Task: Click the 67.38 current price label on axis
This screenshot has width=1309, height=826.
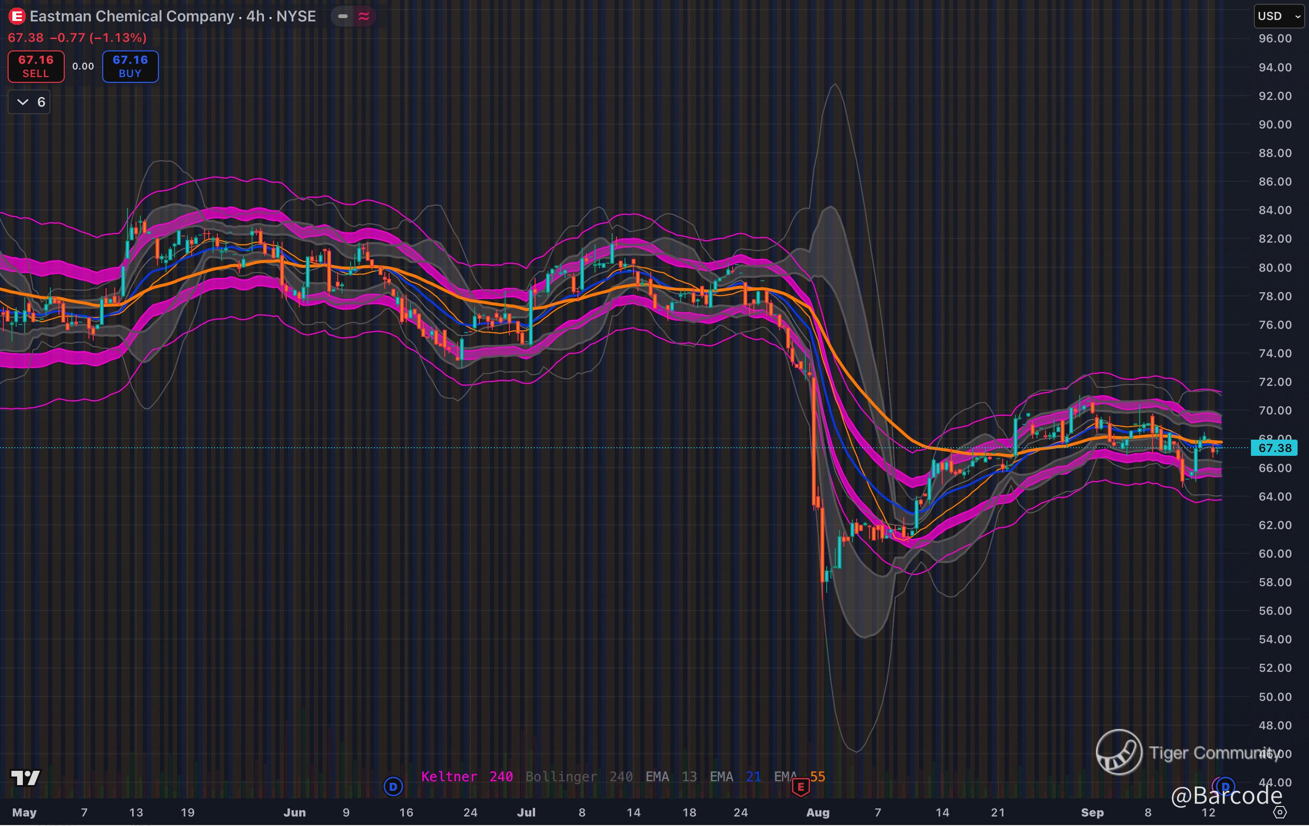Action: pos(1274,448)
